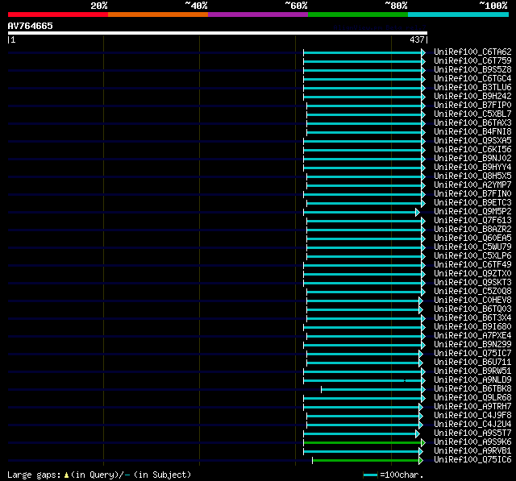The width and height of the screenshot is (516, 481).
Task: Select the UniRef100_Q8H5X5 label
Action: (x=472, y=176)
